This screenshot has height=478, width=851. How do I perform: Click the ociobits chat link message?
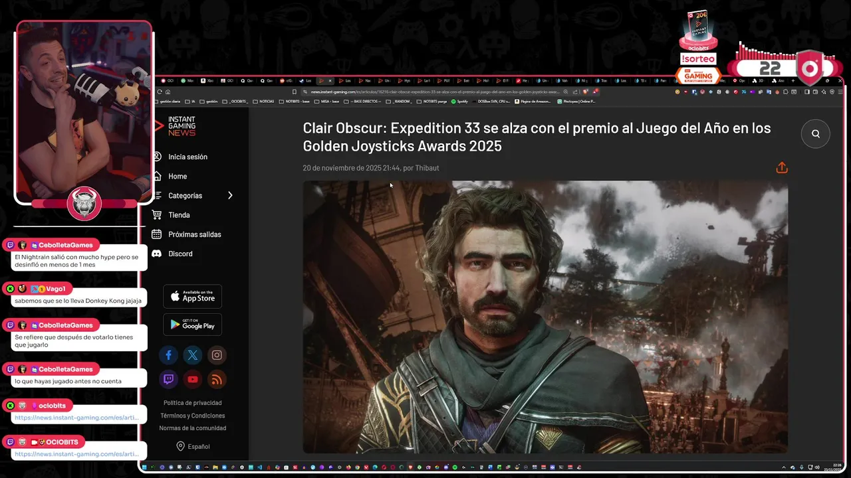click(76, 418)
